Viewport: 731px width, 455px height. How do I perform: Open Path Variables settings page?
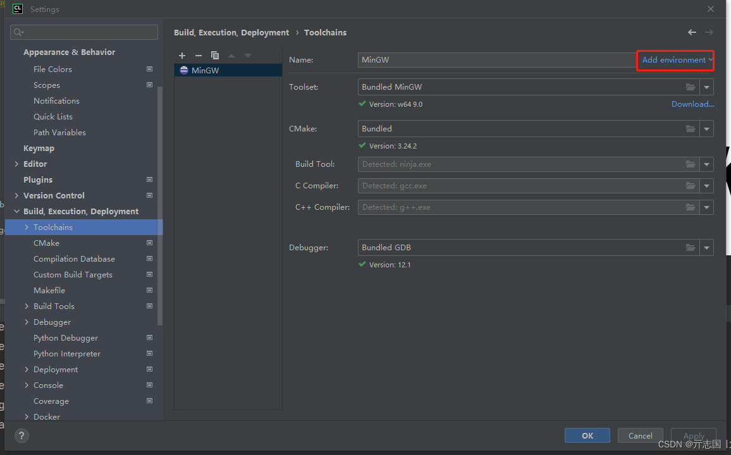[x=59, y=132]
